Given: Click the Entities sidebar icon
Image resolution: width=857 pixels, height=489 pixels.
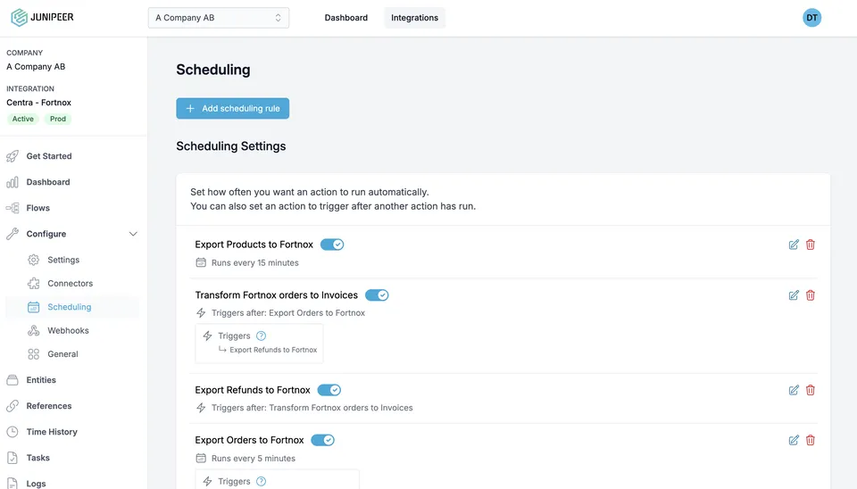Looking at the screenshot, I should [x=12, y=380].
